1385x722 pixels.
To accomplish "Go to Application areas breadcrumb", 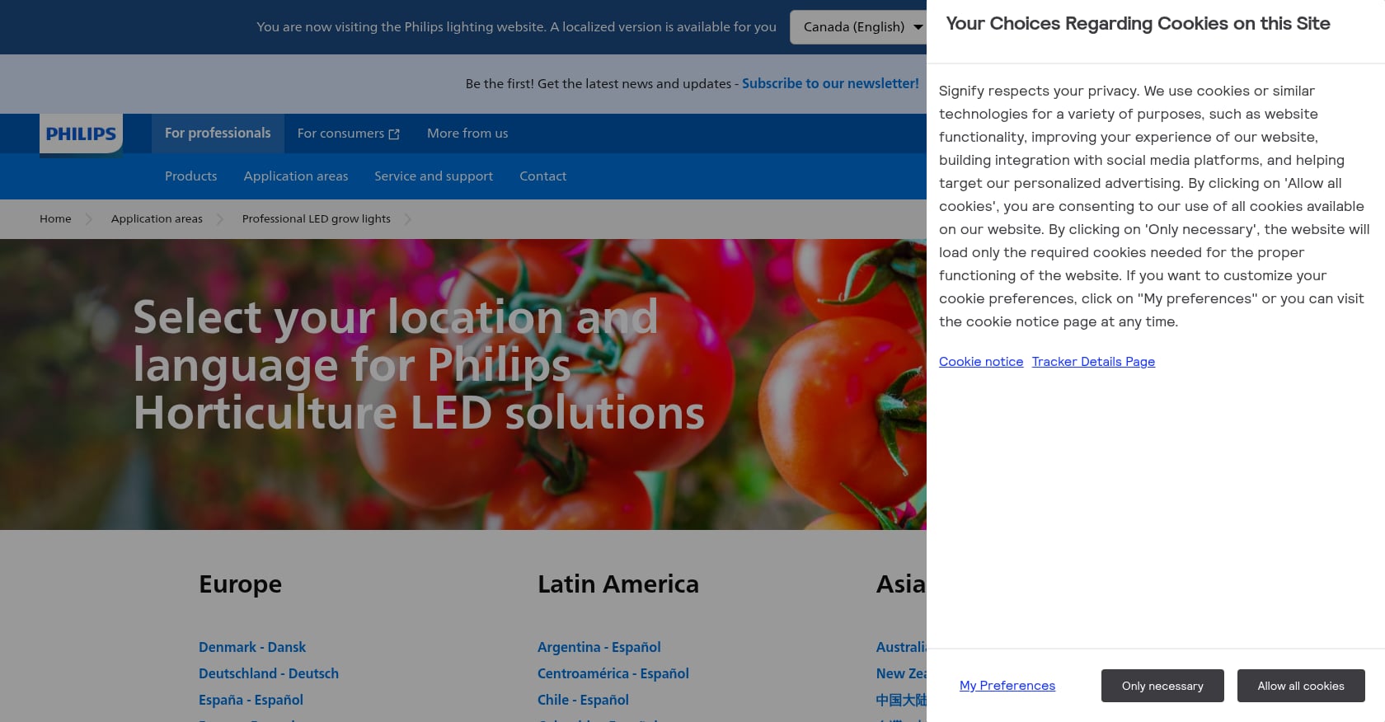I will 157,219.
